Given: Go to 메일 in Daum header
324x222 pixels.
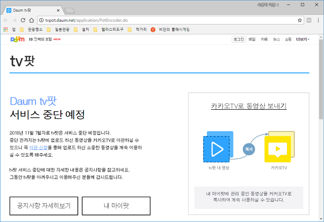Looking at the screenshot, I should (252, 39).
